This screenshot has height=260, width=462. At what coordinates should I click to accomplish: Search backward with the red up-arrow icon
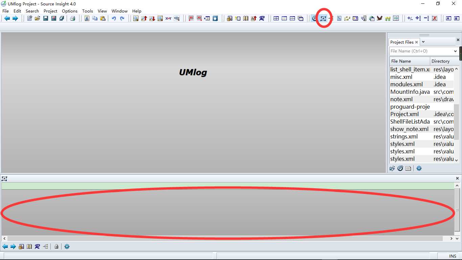pyautogui.click(x=144, y=18)
